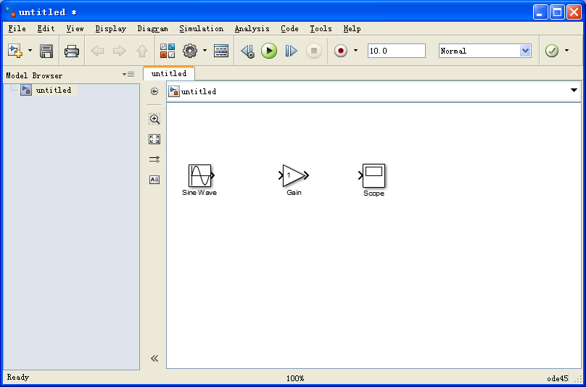586x387 pixels.
Task: Select the Gain block
Action: click(x=294, y=175)
